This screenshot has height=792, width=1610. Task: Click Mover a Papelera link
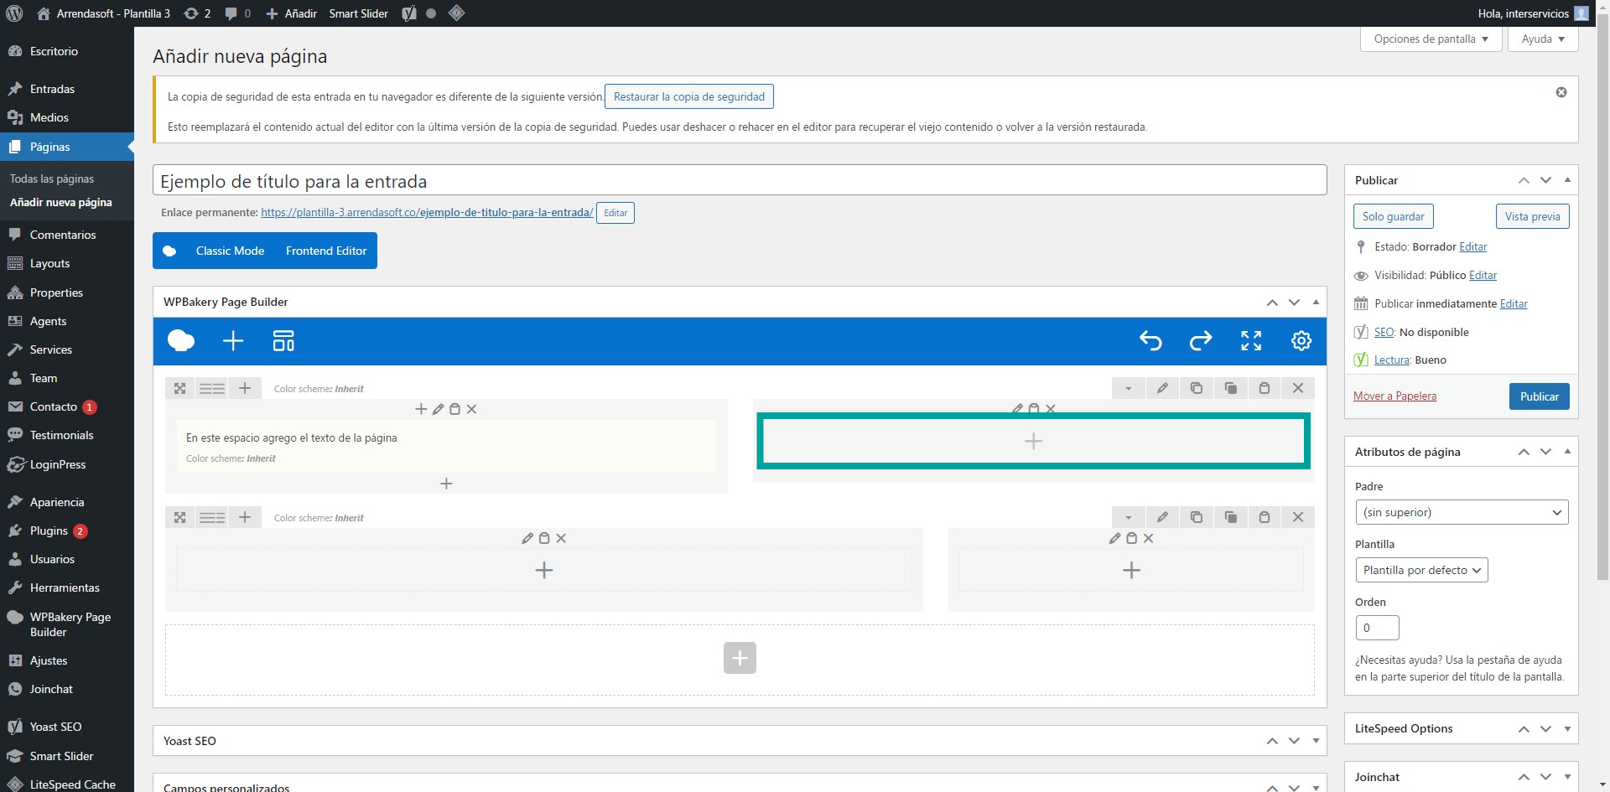point(1394,396)
